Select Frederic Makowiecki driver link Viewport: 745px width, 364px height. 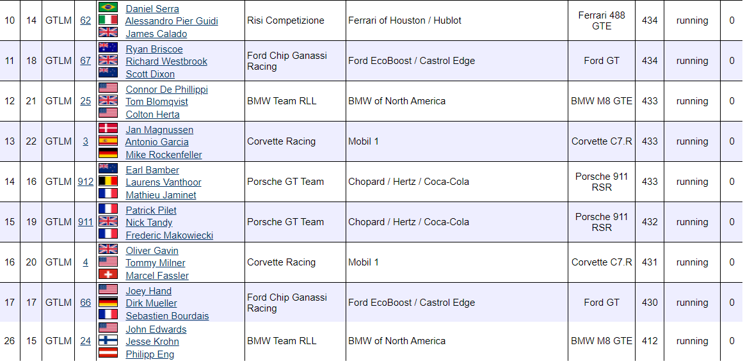click(x=169, y=235)
